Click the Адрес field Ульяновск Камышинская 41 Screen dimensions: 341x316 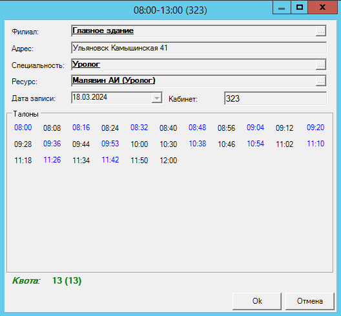coord(199,48)
